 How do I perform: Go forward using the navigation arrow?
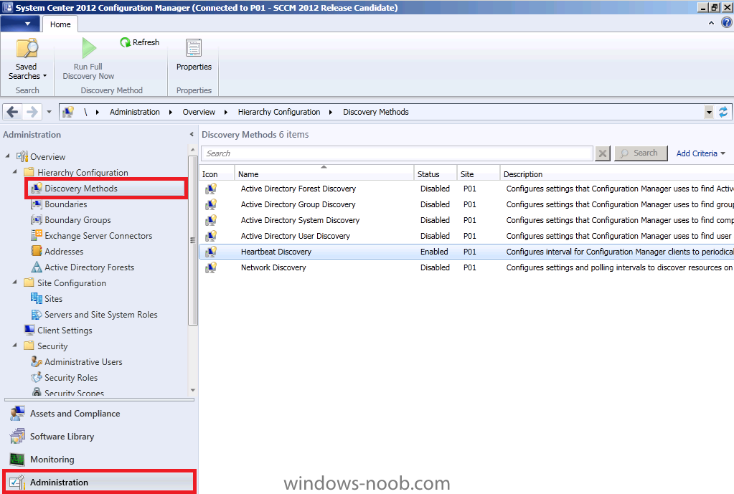pos(32,112)
